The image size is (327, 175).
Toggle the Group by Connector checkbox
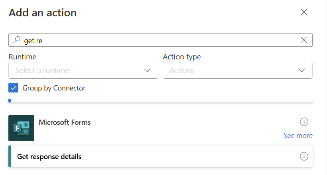pos(14,88)
